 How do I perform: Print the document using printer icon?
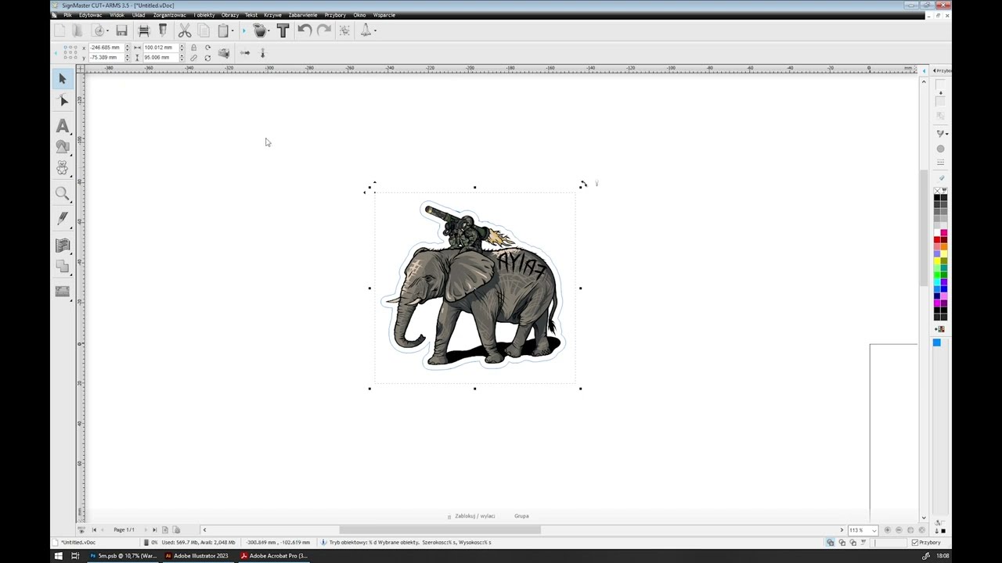pyautogui.click(x=143, y=30)
